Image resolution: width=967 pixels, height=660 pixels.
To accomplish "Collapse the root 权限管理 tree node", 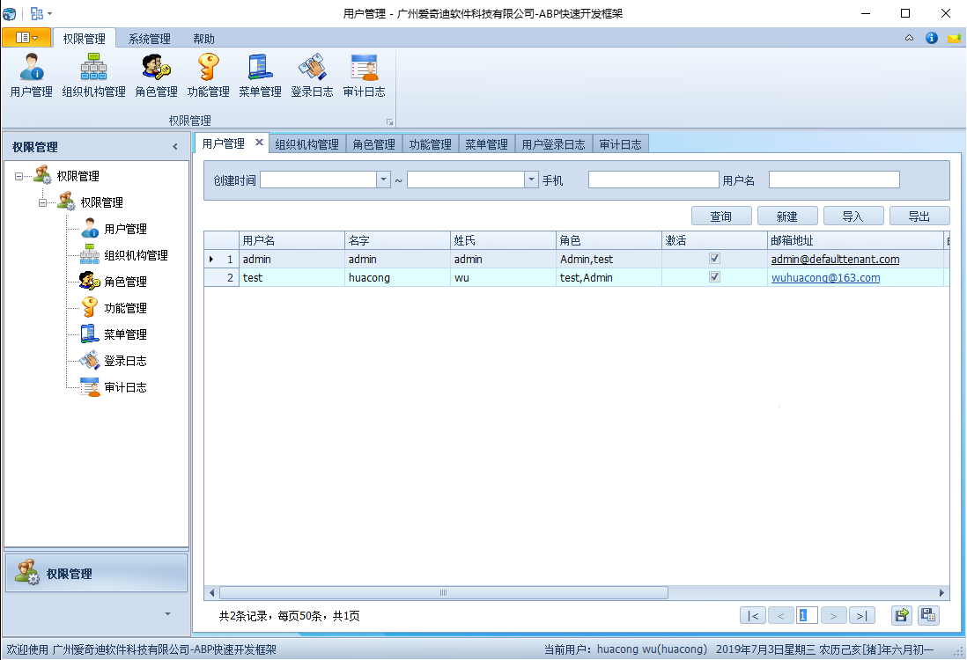I will point(18,176).
